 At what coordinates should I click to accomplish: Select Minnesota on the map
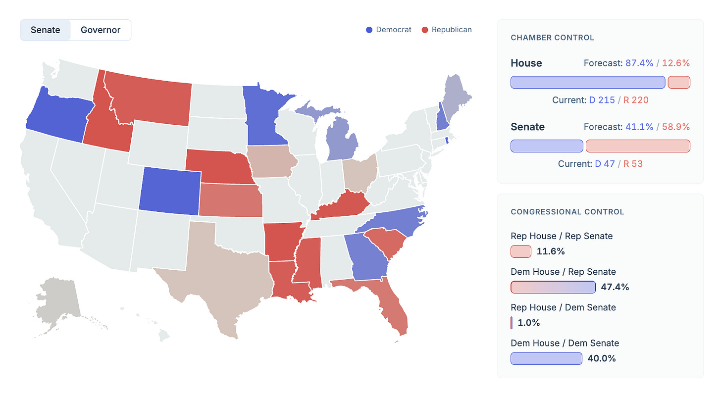click(265, 114)
